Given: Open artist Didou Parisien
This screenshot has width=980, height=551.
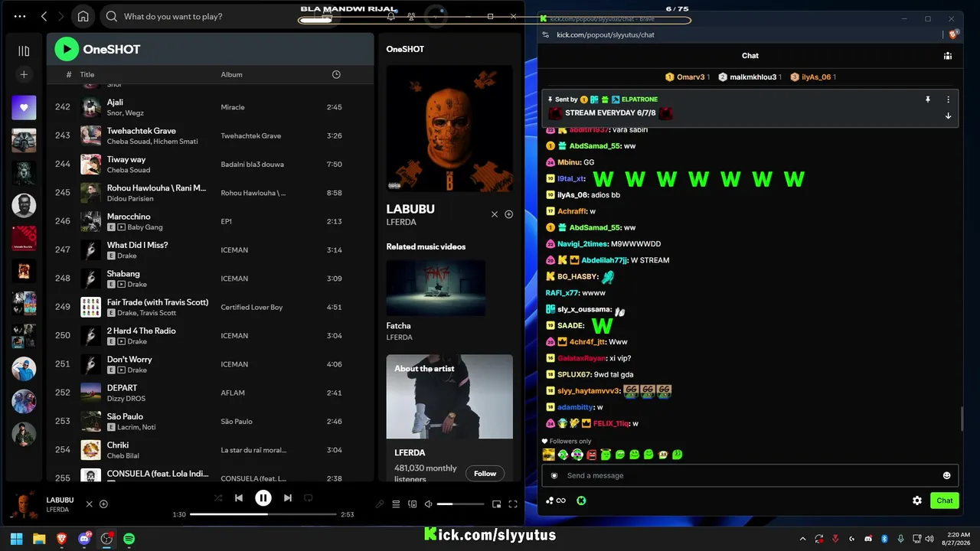Looking at the screenshot, I should coord(130,198).
